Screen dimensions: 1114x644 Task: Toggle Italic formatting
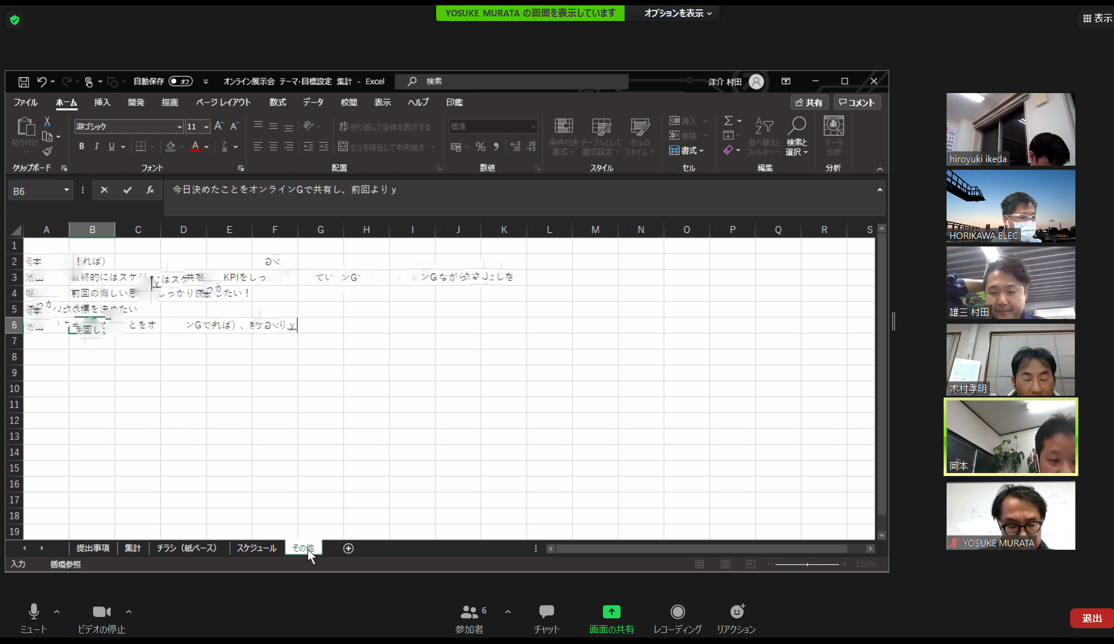click(x=97, y=146)
